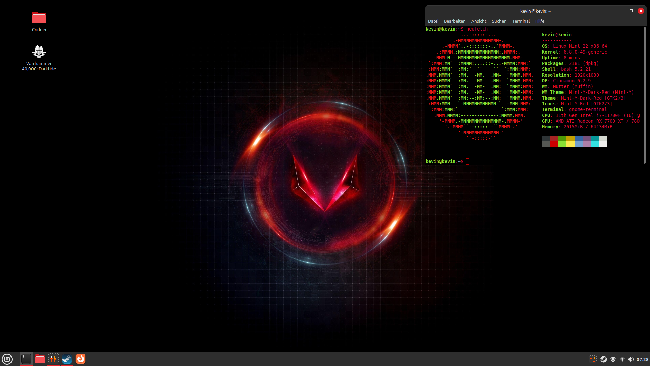Launch Steam from the taskbar
Image resolution: width=650 pixels, height=366 pixels.
pos(67,359)
